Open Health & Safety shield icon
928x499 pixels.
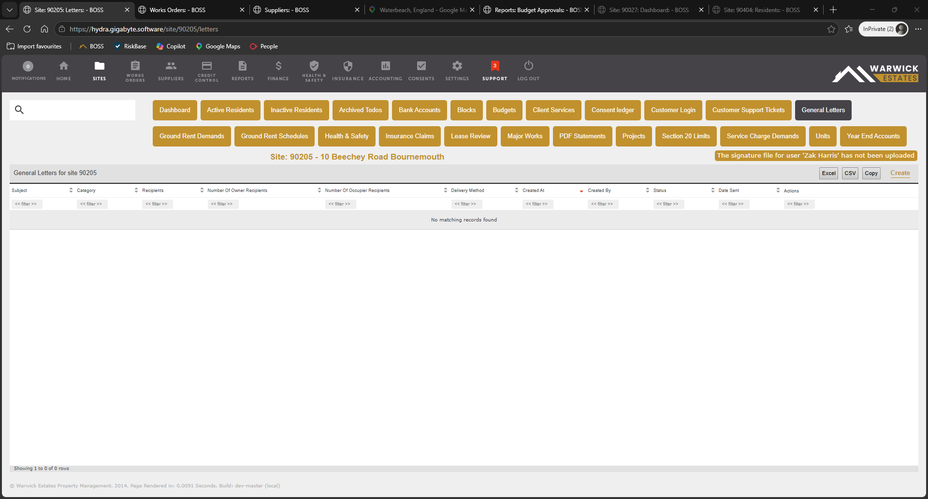[x=314, y=65]
